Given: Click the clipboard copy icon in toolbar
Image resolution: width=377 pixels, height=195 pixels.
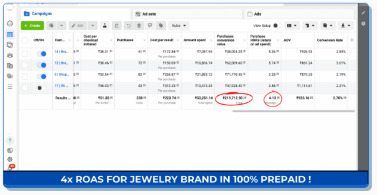Looking at the screenshot, I should pos(117,26).
